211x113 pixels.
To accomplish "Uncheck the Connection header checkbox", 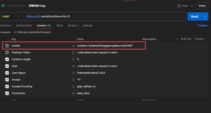I will pos(7,93).
